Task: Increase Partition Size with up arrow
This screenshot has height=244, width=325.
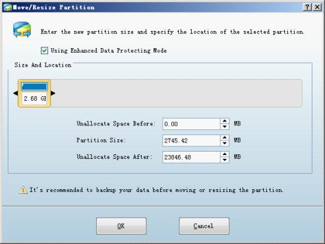Action: 225,138
